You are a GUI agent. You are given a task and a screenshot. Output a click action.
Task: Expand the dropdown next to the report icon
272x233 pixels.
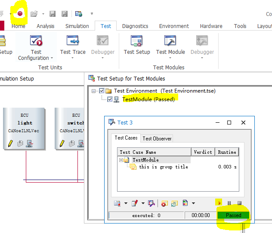click(126, 203)
